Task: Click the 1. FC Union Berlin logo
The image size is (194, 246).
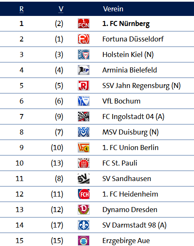Action: (x=84, y=148)
